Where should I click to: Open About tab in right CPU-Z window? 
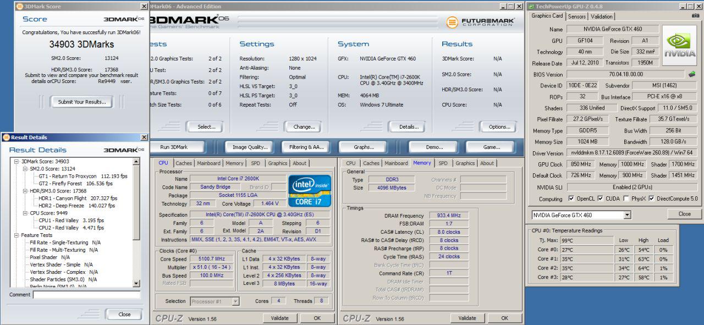point(487,163)
